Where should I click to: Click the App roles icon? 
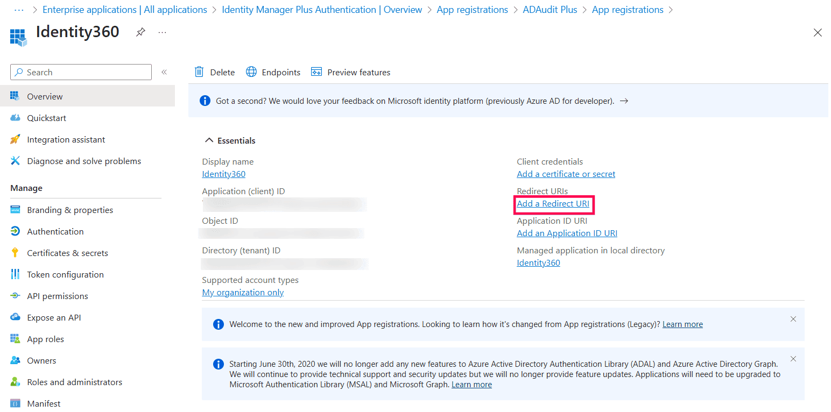pyautogui.click(x=15, y=339)
